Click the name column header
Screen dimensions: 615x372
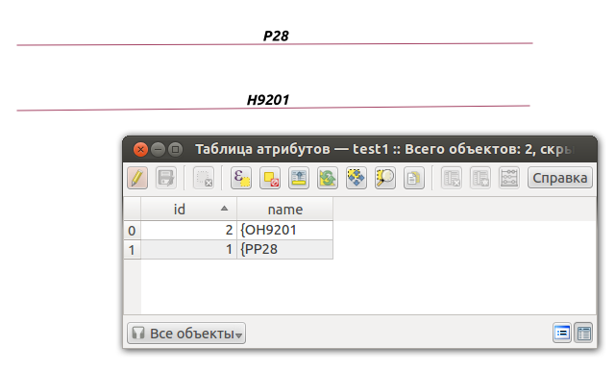click(x=284, y=210)
